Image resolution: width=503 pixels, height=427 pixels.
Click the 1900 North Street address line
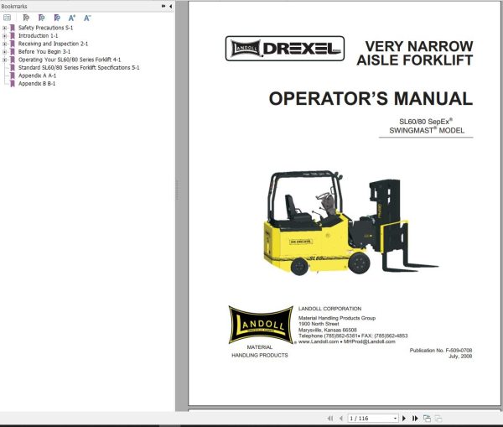tap(319, 324)
